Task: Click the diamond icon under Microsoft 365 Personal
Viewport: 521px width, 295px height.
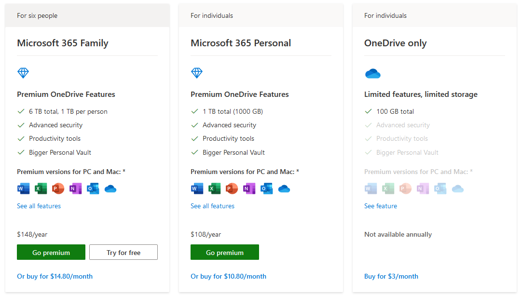Action: (x=197, y=73)
